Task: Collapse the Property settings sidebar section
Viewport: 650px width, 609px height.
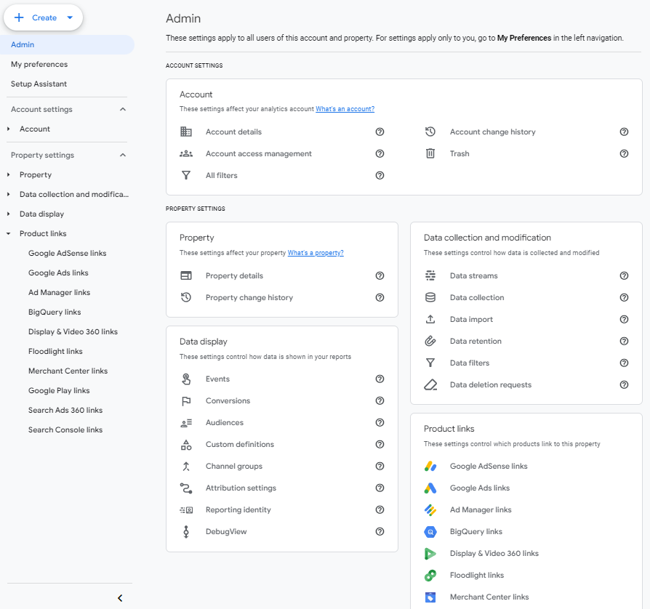Action: [123, 155]
